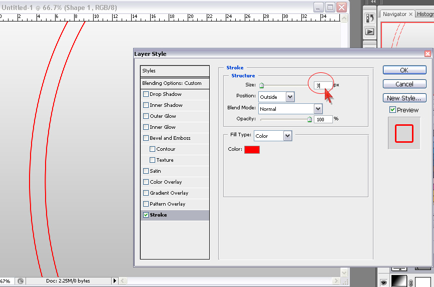Enable the Bevel and Emboss checkbox

pos(146,138)
